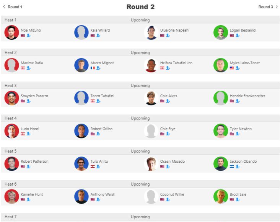This screenshot has width=280, height=222.
Task: Select Heat 7 header row
Action: 140,217
